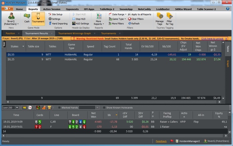Open the LeakBuster tab
This screenshot has height=146, width=233.
163,9
